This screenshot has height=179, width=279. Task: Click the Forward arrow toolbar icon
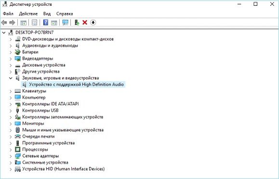[12, 23]
